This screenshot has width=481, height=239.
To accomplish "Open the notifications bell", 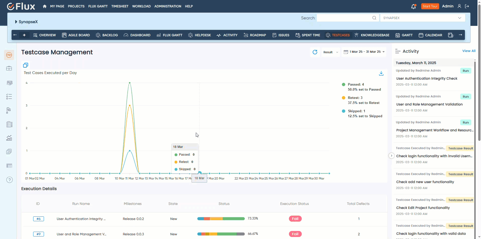I will pos(413,7).
